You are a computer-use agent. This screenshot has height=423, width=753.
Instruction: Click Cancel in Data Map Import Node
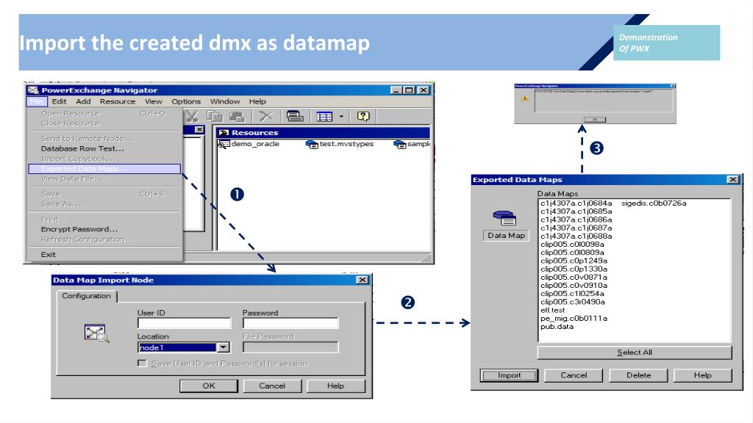click(x=272, y=386)
